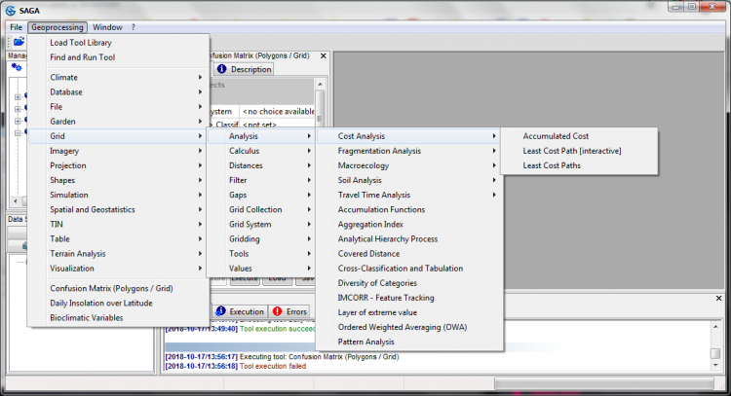Screen dimensions: 731x396
Task: Launch Ordered Weighted Averaging (OWA) tool
Action: (409, 327)
